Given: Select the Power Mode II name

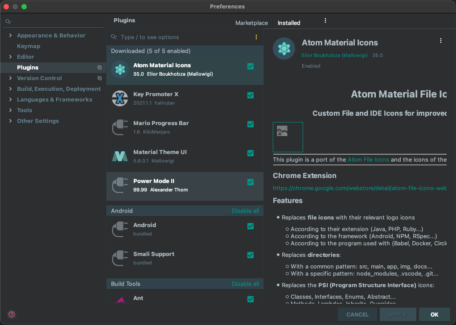Looking at the screenshot, I should (153, 181).
